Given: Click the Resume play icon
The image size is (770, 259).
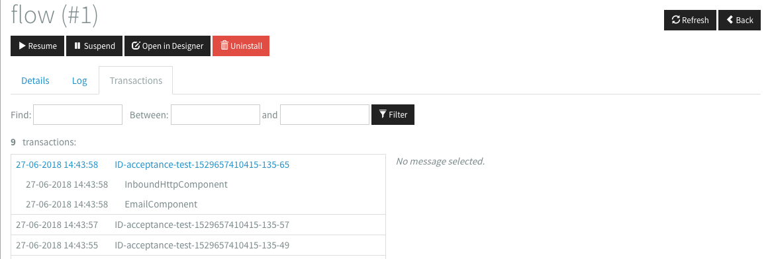Looking at the screenshot, I should [x=22, y=46].
